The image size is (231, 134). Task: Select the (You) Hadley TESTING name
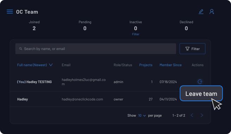[x=34, y=82]
